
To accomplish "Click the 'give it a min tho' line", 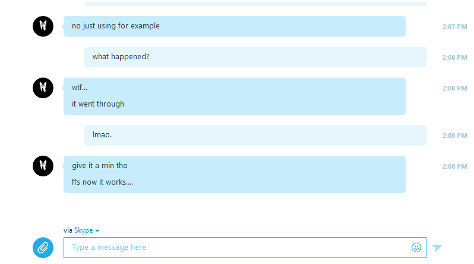I will pos(100,166).
